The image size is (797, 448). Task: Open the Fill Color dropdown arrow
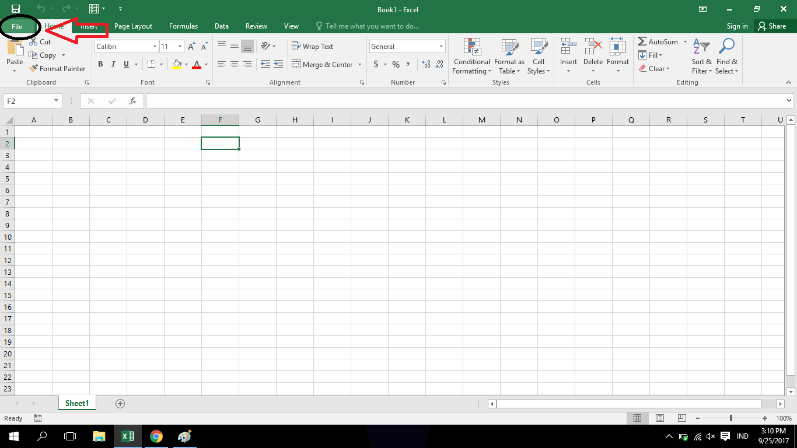click(x=186, y=64)
